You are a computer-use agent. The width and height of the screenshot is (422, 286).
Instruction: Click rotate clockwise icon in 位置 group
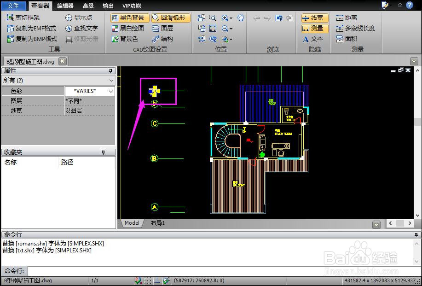pyautogui.click(x=202, y=28)
